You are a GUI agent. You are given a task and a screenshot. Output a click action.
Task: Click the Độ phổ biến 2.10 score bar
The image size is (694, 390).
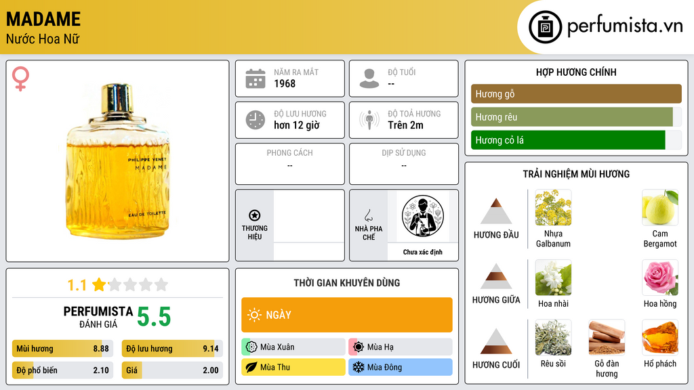pos(62,370)
